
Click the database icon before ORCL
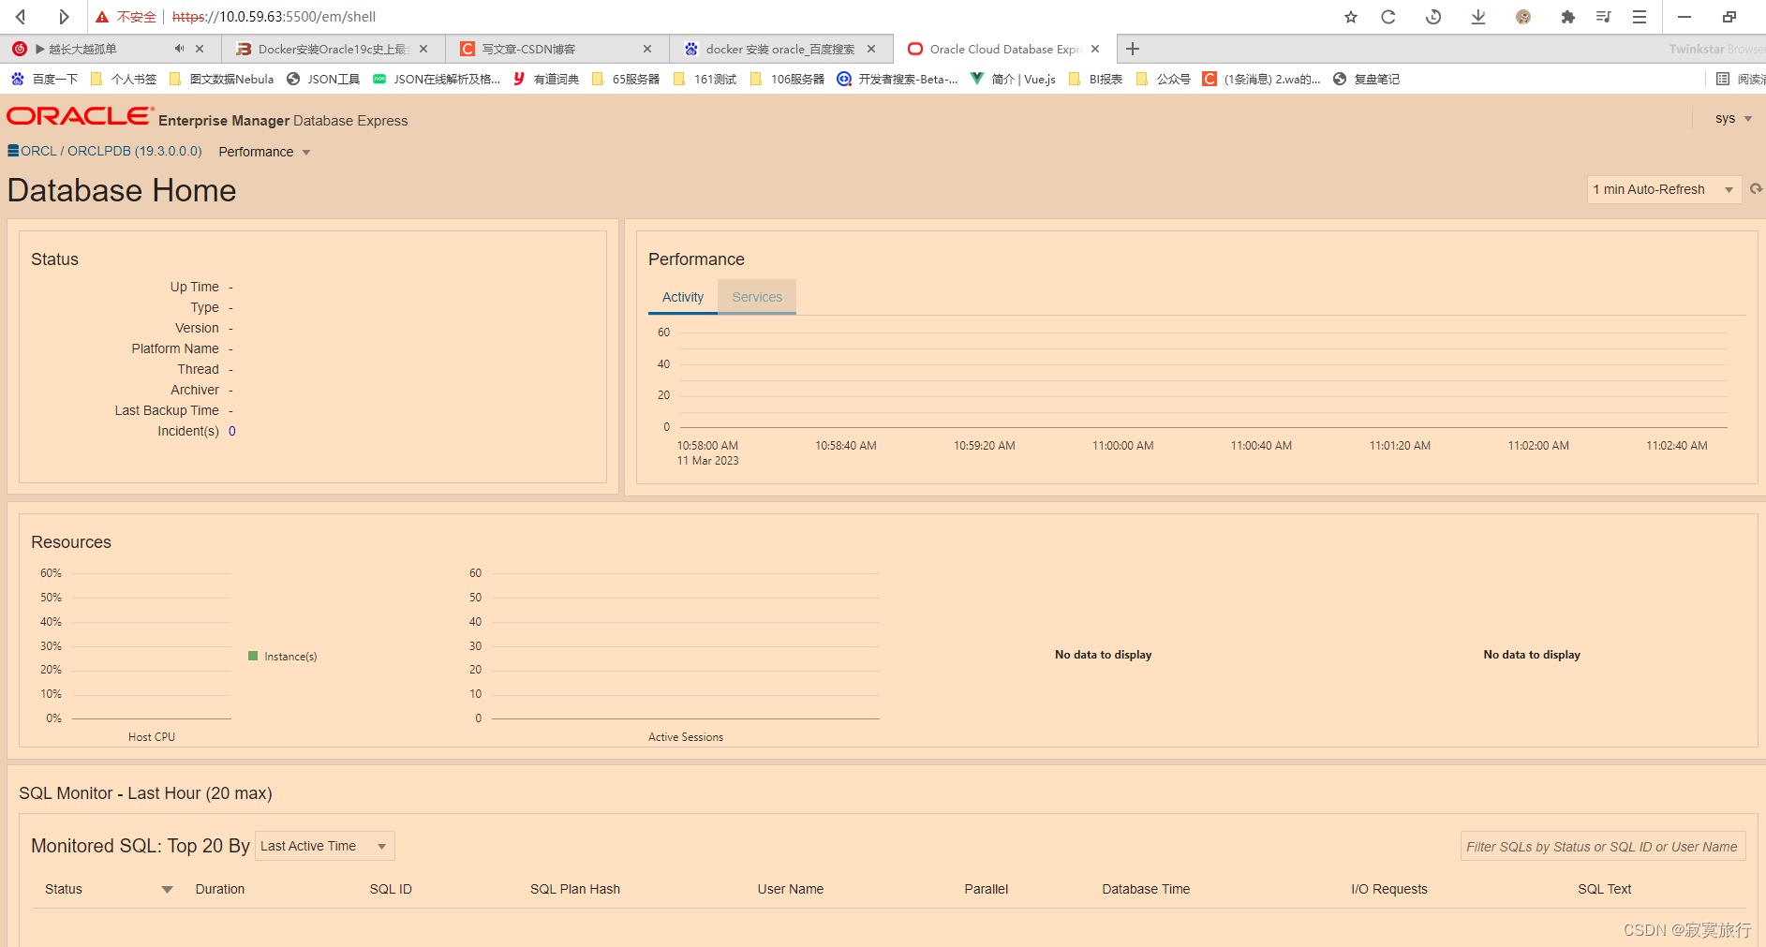13,151
